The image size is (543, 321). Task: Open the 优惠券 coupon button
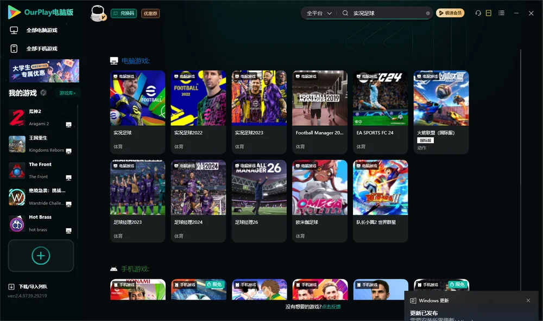[150, 14]
